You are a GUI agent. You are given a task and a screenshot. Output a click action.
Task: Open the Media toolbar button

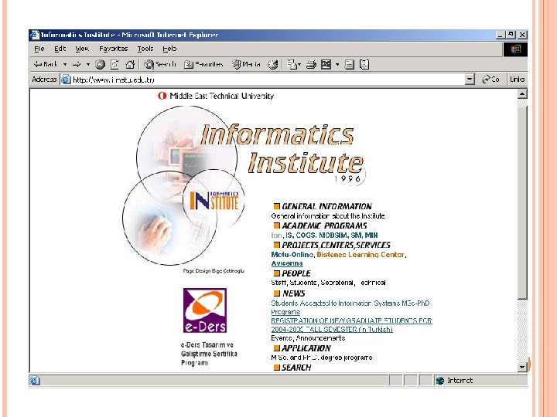point(246,64)
